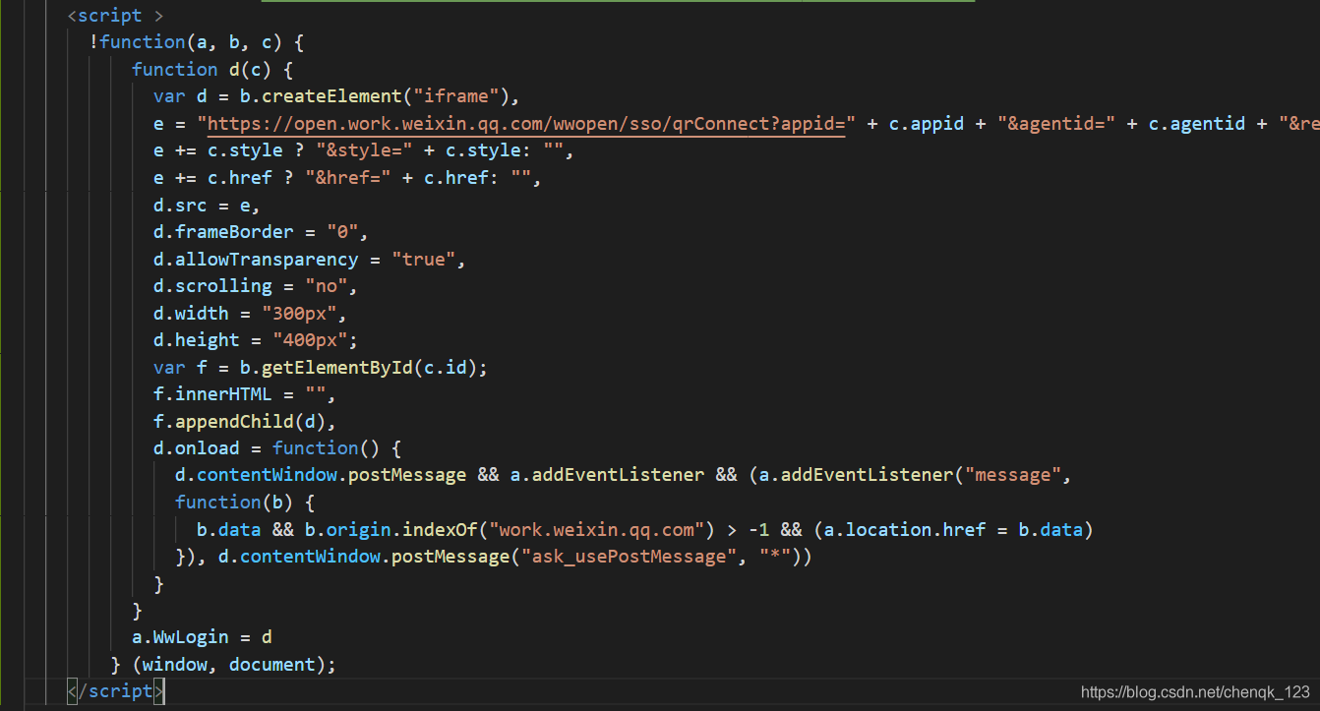Click the qrConnect URL string in the code
The height and width of the screenshot is (711, 1320).
[x=526, y=124]
